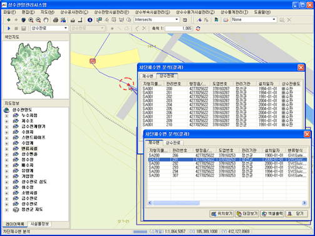Switch to 시설물정보 tab at bottom left

point(39,224)
